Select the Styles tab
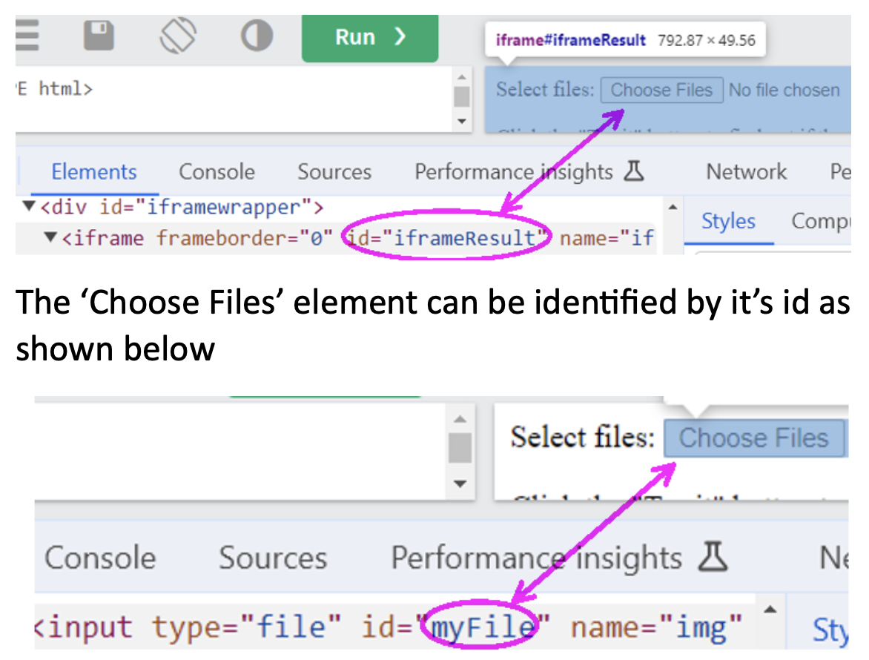 click(x=728, y=220)
